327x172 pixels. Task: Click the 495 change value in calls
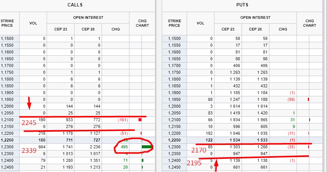[x=124, y=147]
